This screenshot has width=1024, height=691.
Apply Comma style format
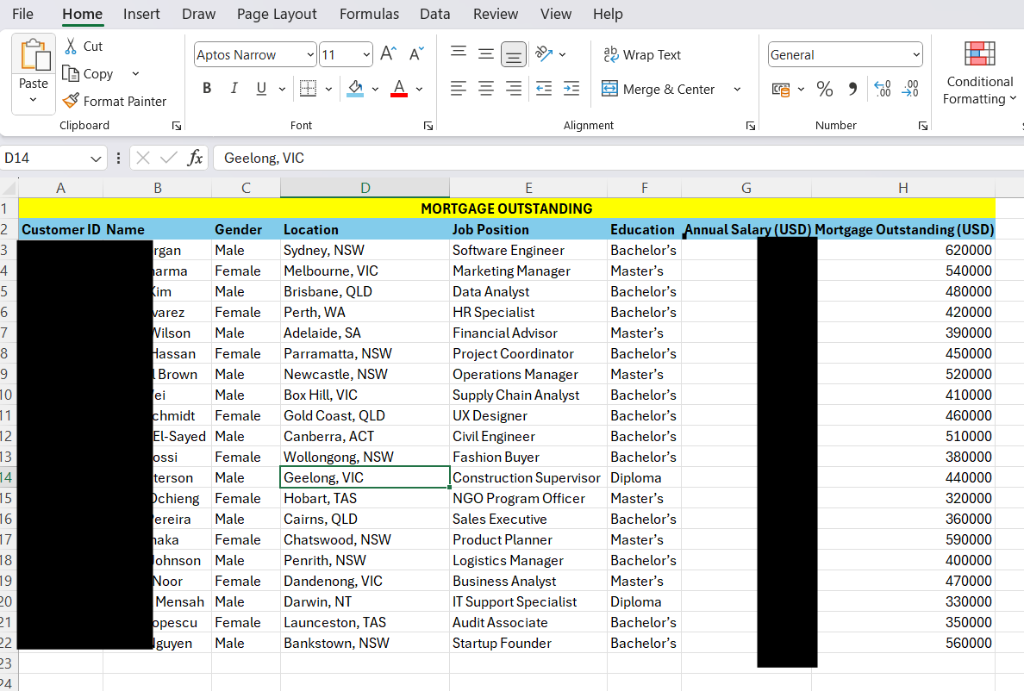[x=852, y=90]
